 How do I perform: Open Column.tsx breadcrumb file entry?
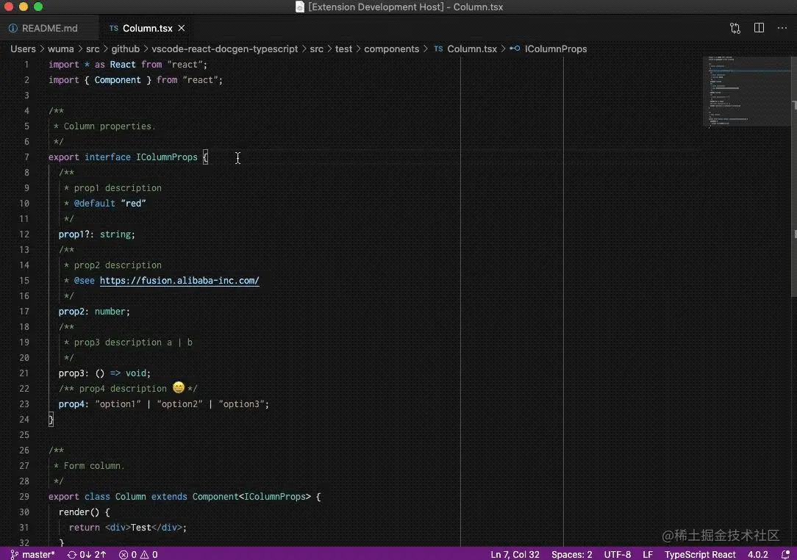click(472, 49)
